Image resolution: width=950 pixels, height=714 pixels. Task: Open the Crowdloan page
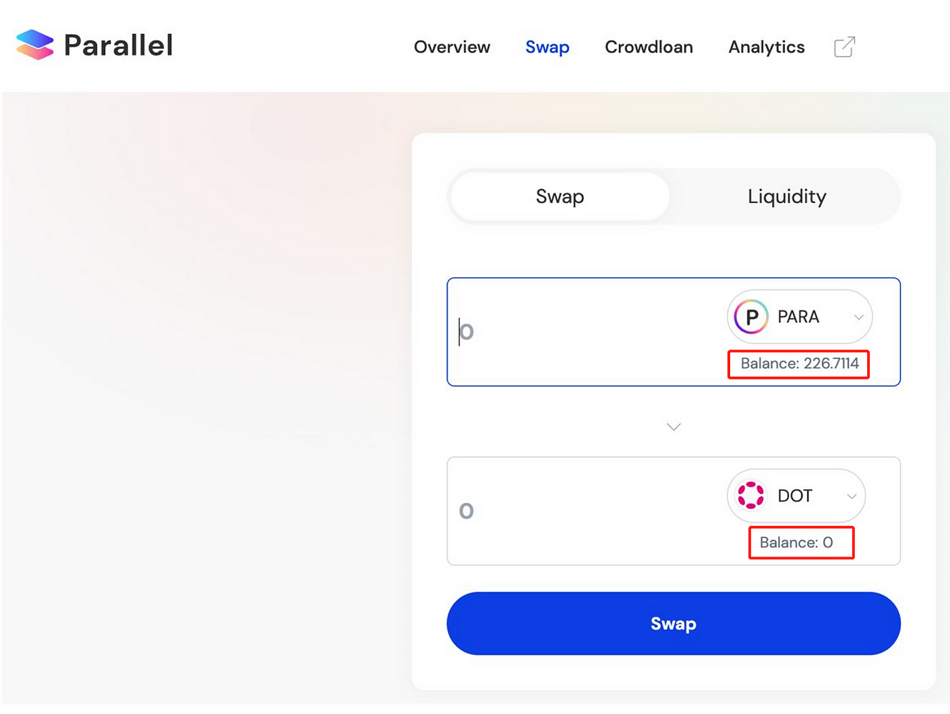point(649,47)
